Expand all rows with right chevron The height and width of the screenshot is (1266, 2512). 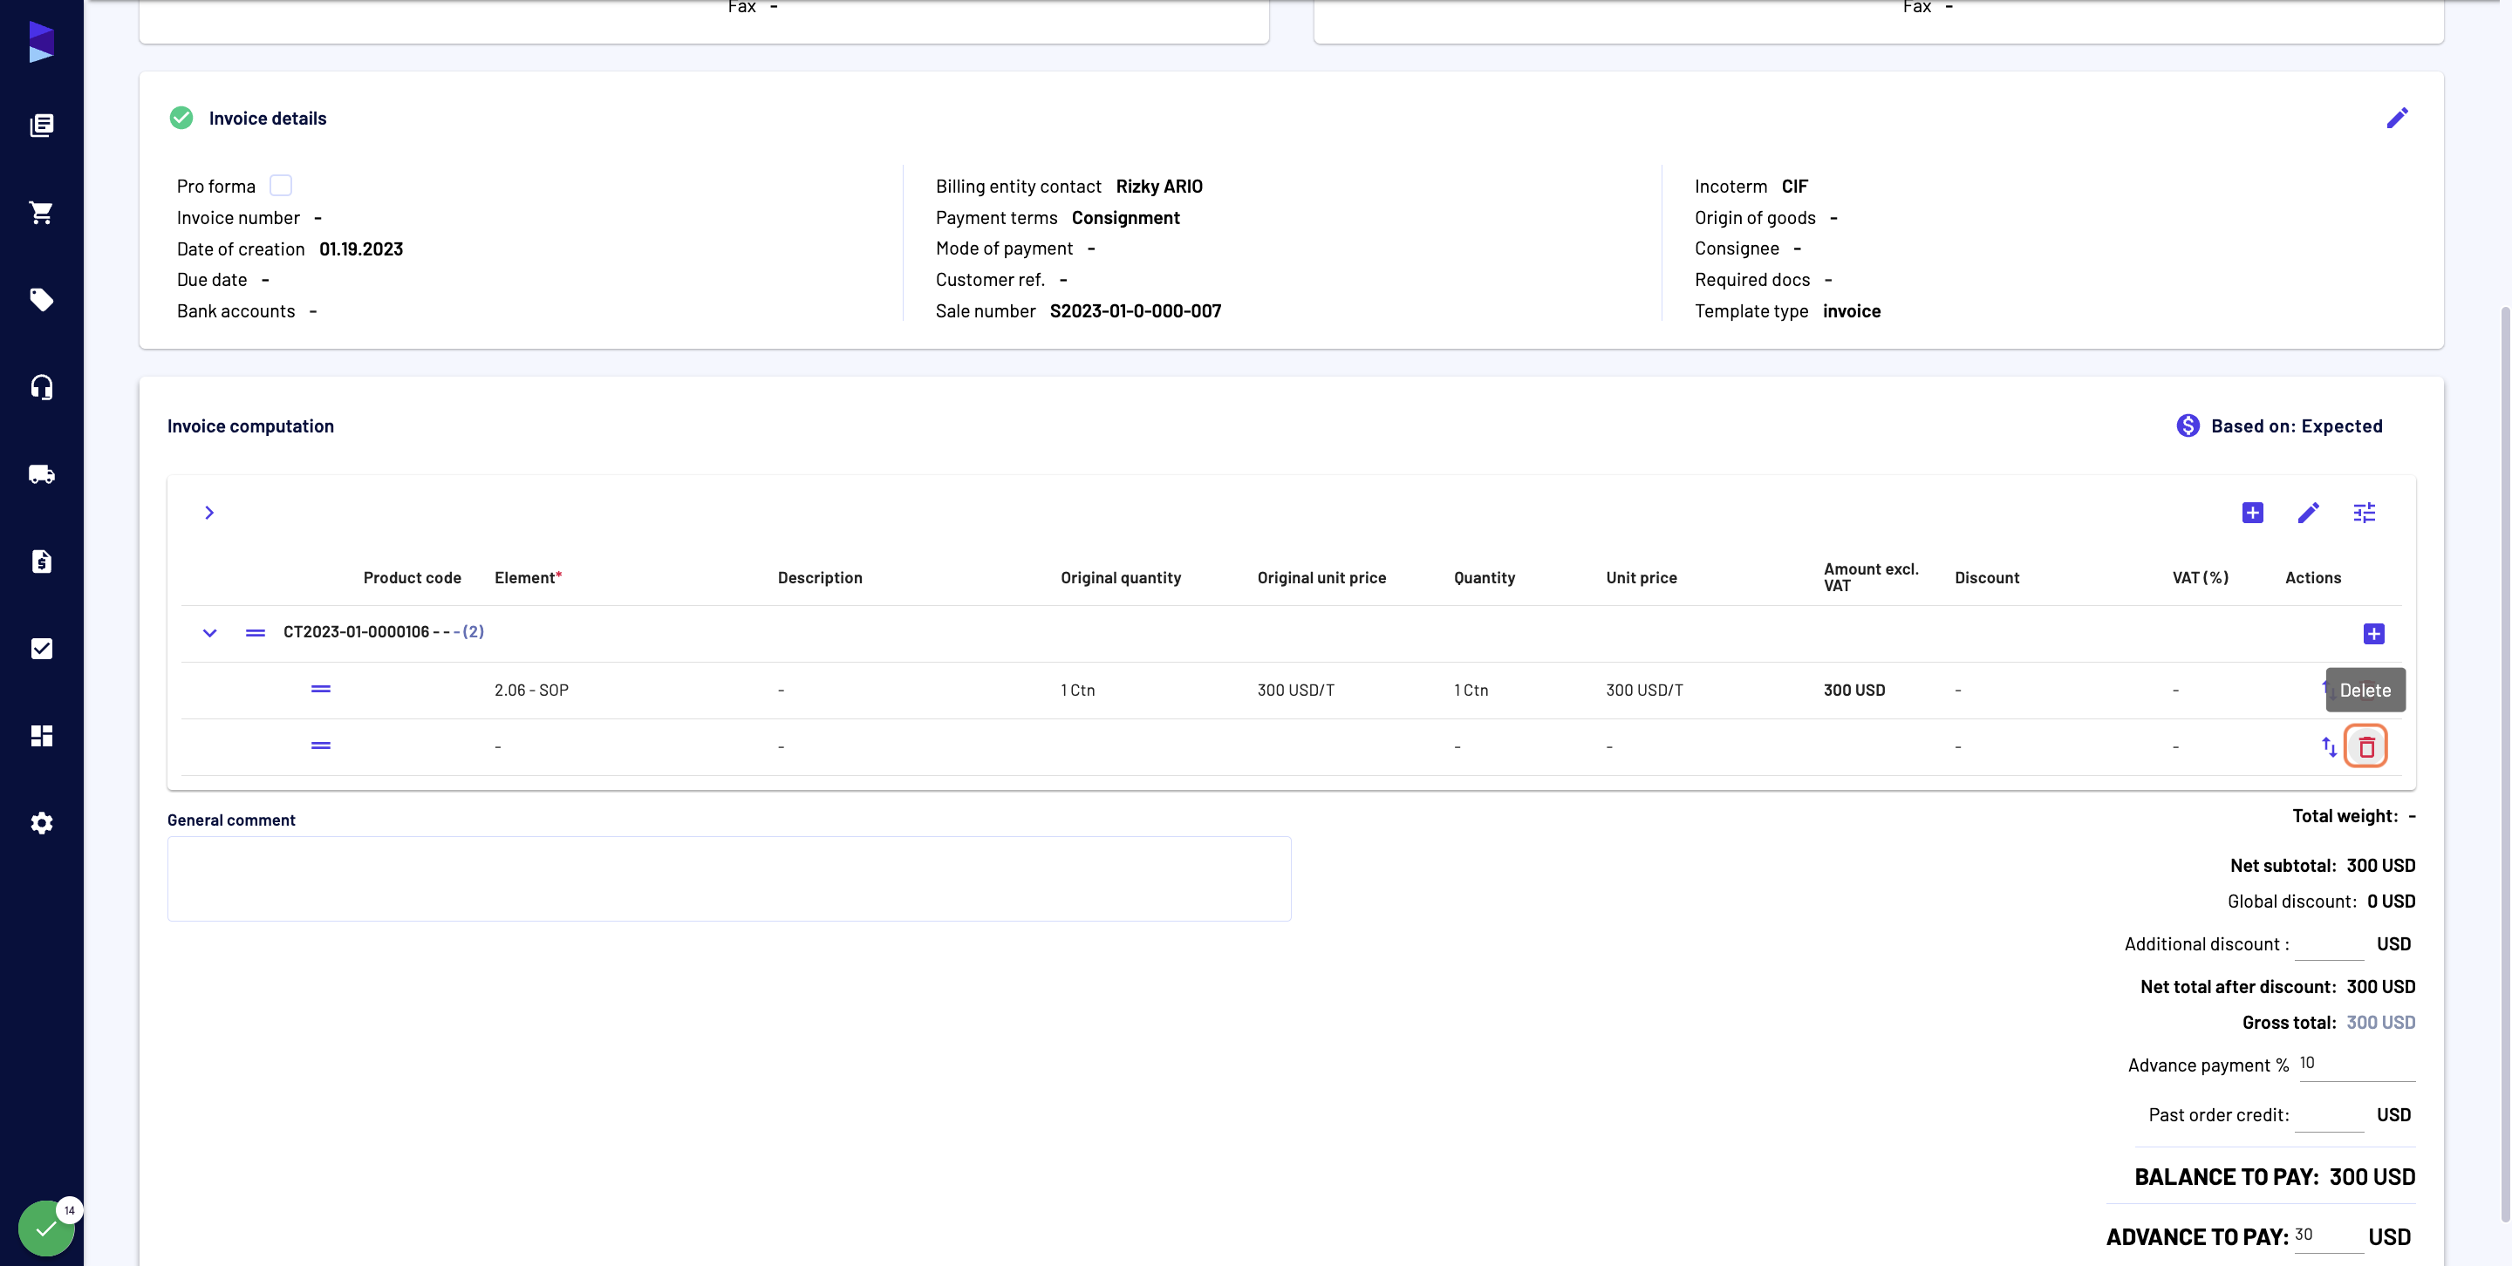208,513
